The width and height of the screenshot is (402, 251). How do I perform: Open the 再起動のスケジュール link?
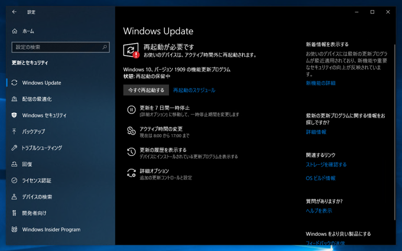pyautogui.click(x=194, y=90)
